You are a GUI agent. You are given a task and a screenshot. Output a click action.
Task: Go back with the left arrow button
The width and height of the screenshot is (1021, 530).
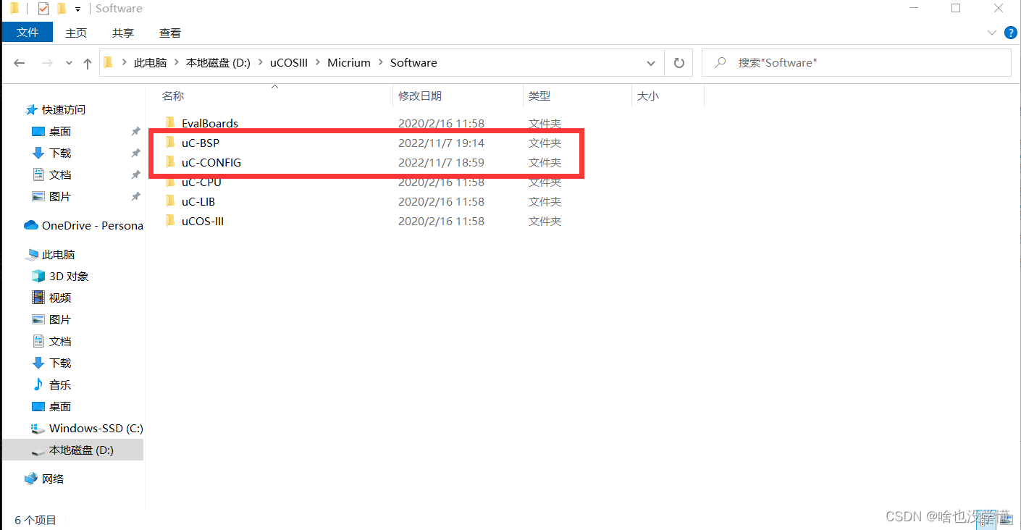(20, 63)
